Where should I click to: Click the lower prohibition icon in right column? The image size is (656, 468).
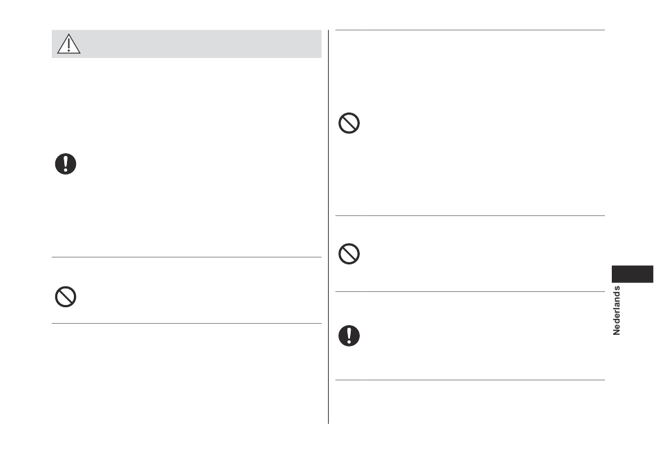coord(349,254)
